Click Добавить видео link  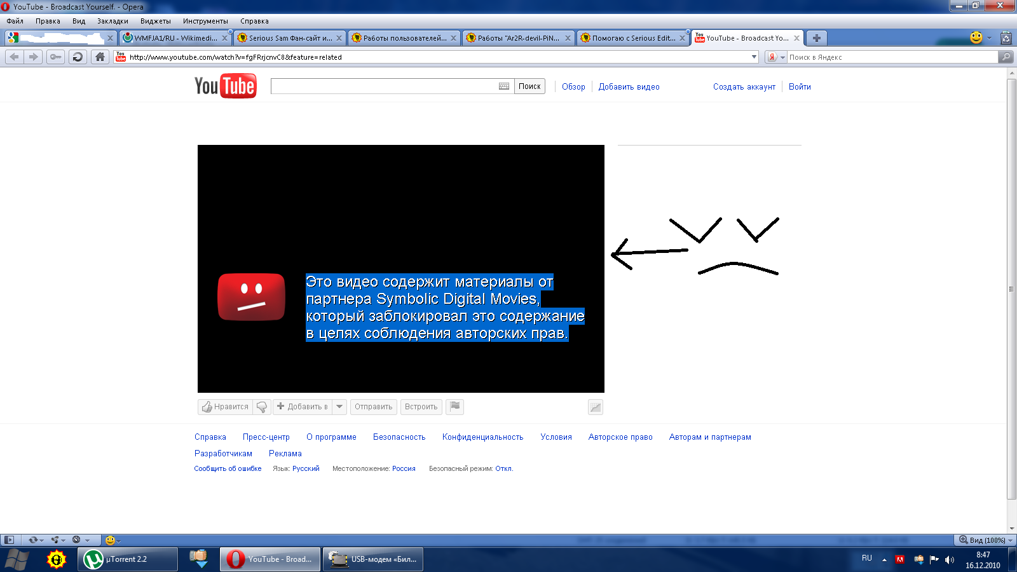pos(629,87)
